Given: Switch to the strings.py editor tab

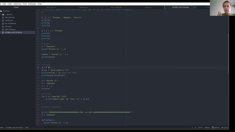Looking at the screenshot, I should tap(148, 7).
